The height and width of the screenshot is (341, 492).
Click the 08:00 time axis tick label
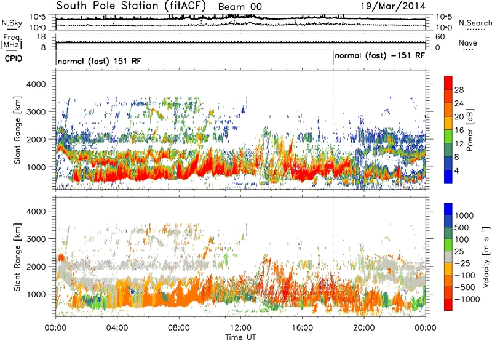(x=179, y=328)
